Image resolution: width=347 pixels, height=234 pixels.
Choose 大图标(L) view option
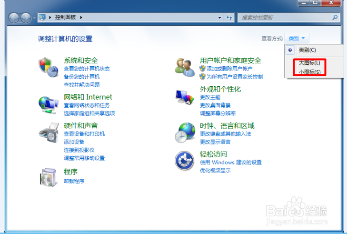tap(309, 63)
